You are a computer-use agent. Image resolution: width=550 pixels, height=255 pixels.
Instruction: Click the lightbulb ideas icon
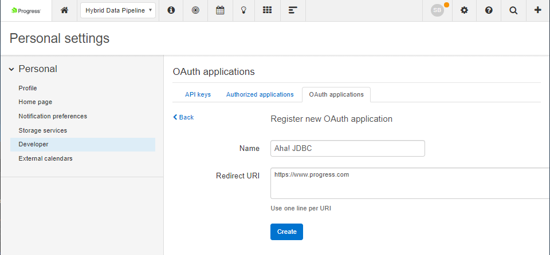(x=243, y=10)
